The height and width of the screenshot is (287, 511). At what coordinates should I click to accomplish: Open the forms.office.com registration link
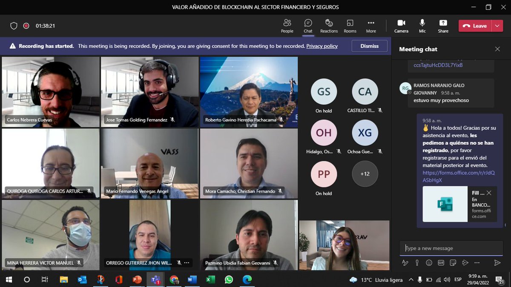(x=458, y=176)
